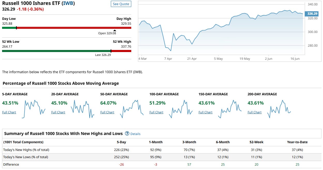Click the Year-to-Date column header

click(x=297, y=142)
